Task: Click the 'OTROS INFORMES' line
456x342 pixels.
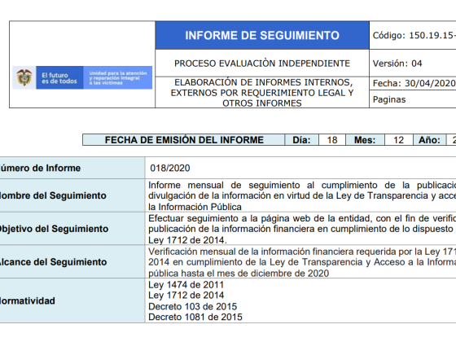Action: [262, 103]
